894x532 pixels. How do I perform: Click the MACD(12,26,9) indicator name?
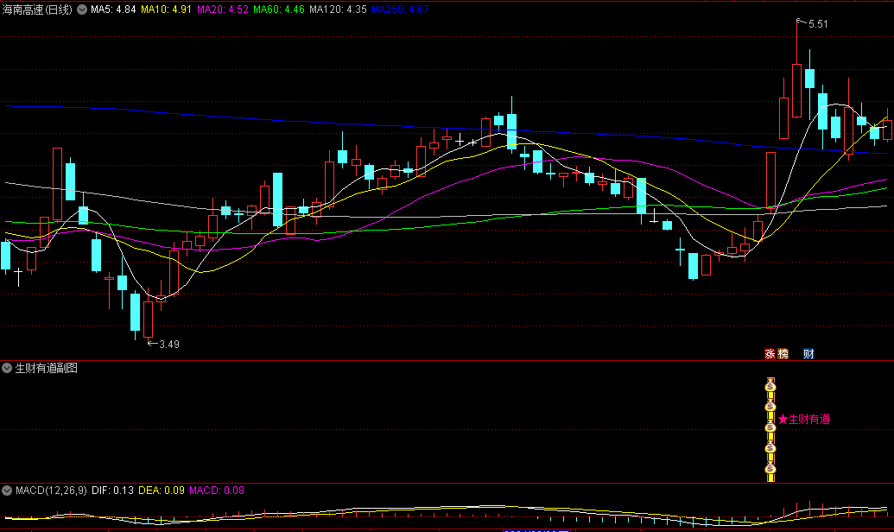tap(51, 491)
